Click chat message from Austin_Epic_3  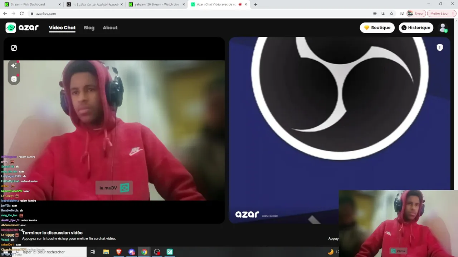(19, 220)
